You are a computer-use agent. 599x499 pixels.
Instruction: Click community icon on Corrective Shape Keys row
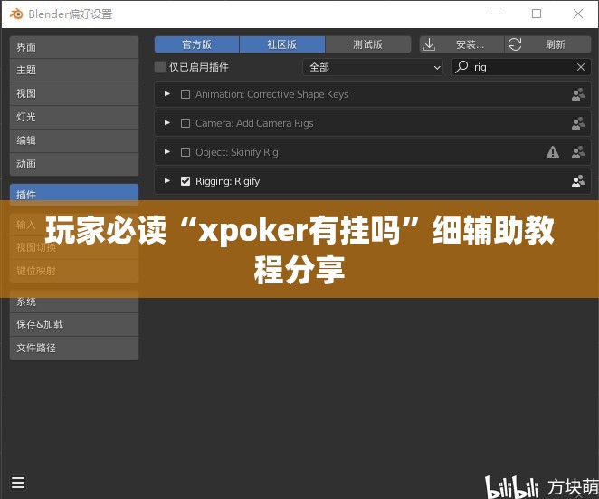[578, 94]
